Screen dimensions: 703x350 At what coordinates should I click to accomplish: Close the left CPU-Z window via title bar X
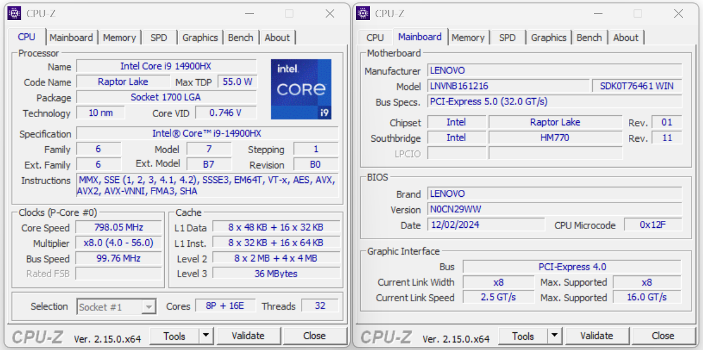330,13
